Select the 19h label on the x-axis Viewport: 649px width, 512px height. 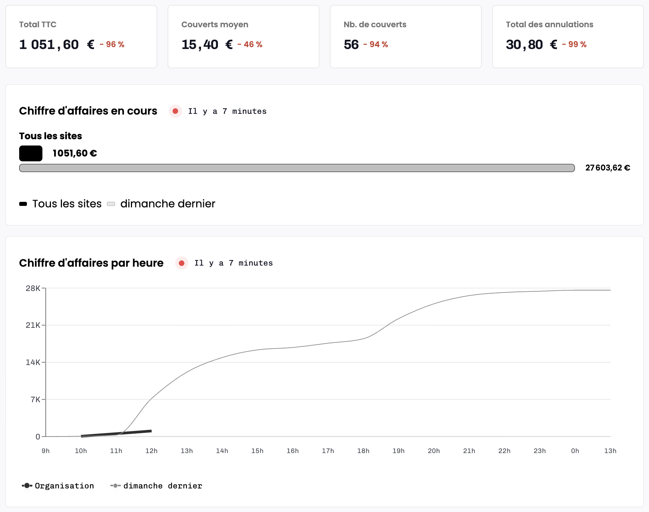click(x=398, y=451)
